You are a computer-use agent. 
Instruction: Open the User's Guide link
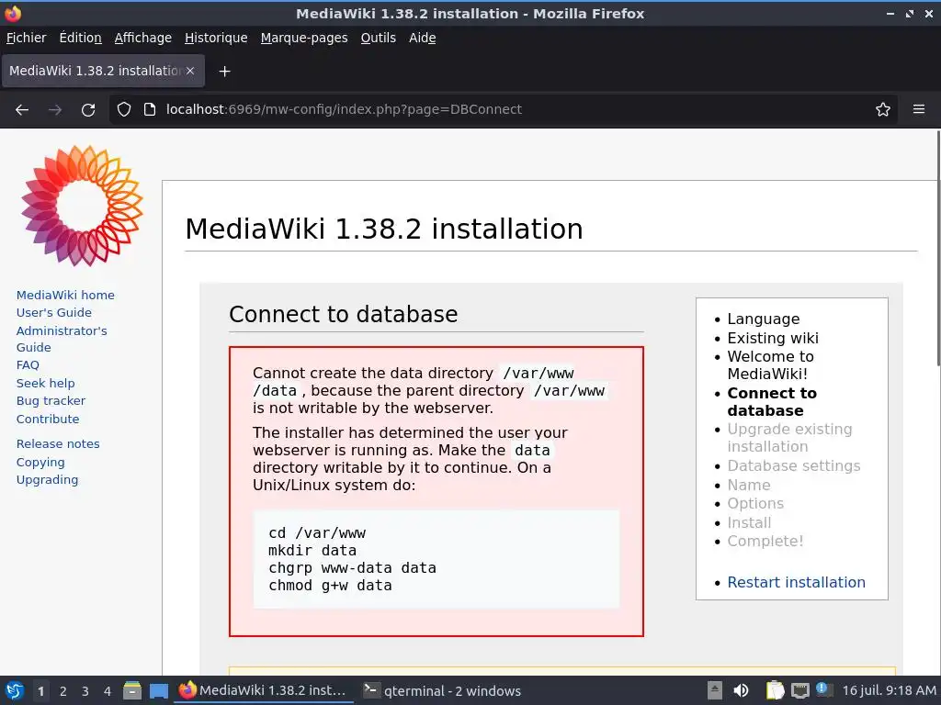tap(54, 312)
